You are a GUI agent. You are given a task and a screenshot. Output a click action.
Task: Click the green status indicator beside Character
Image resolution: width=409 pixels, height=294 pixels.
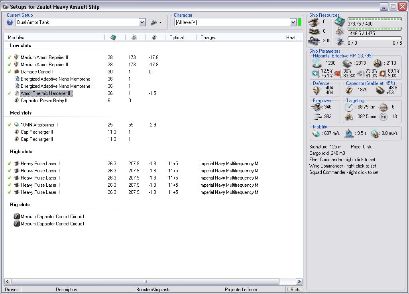pyautogui.click(x=300, y=22)
